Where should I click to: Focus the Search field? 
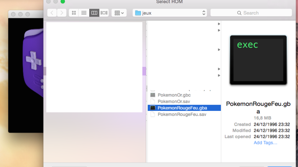pyautogui.click(x=251, y=13)
